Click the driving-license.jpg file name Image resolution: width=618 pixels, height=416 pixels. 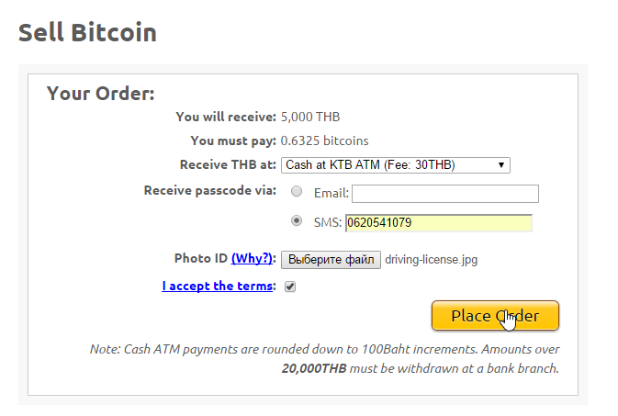(x=431, y=260)
